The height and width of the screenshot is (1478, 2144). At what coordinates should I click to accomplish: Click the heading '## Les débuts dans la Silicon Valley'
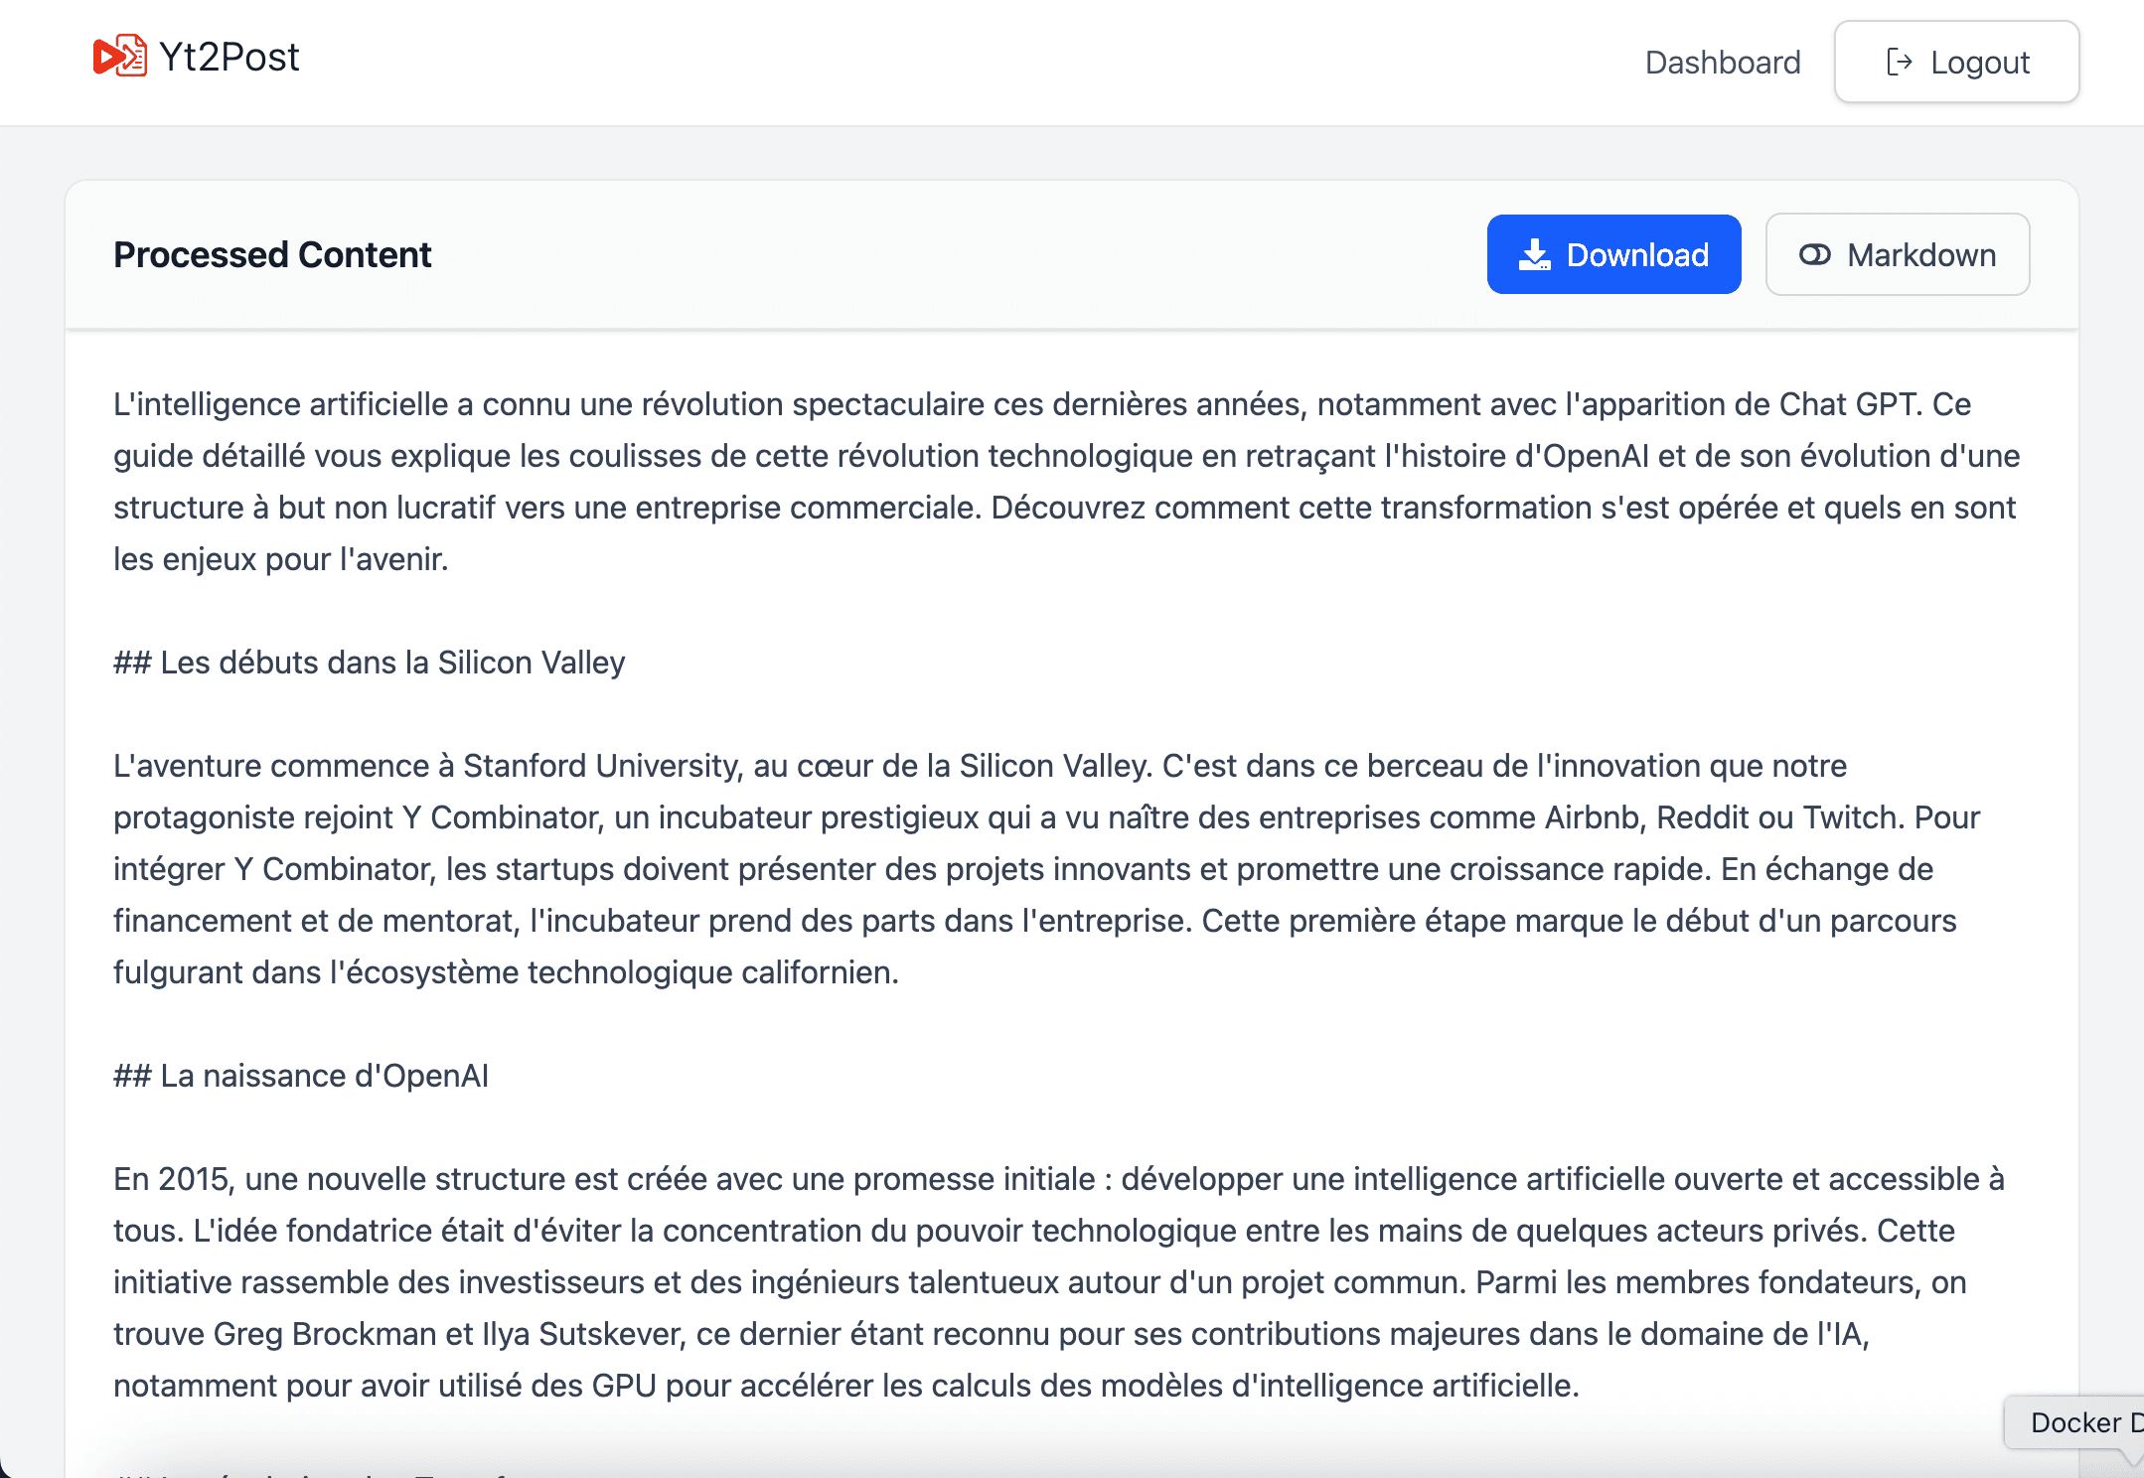[x=369, y=663]
